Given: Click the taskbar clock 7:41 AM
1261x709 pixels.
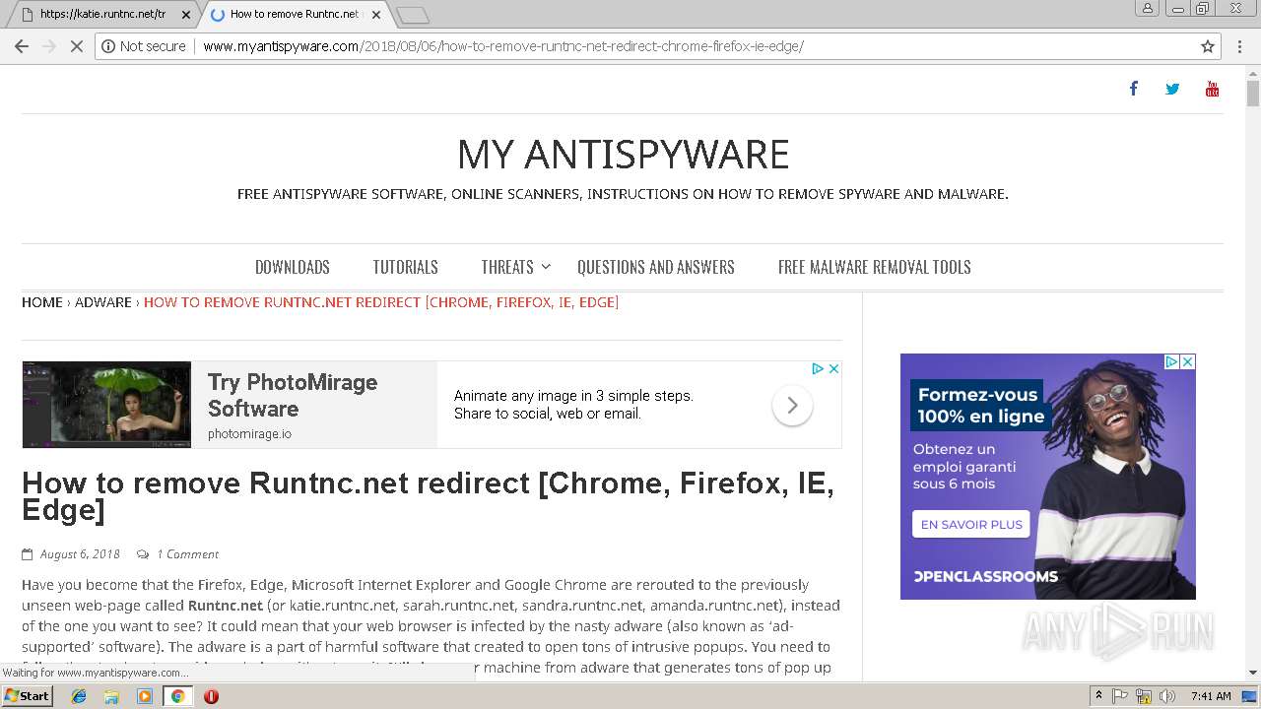Looking at the screenshot, I should coord(1211,696).
